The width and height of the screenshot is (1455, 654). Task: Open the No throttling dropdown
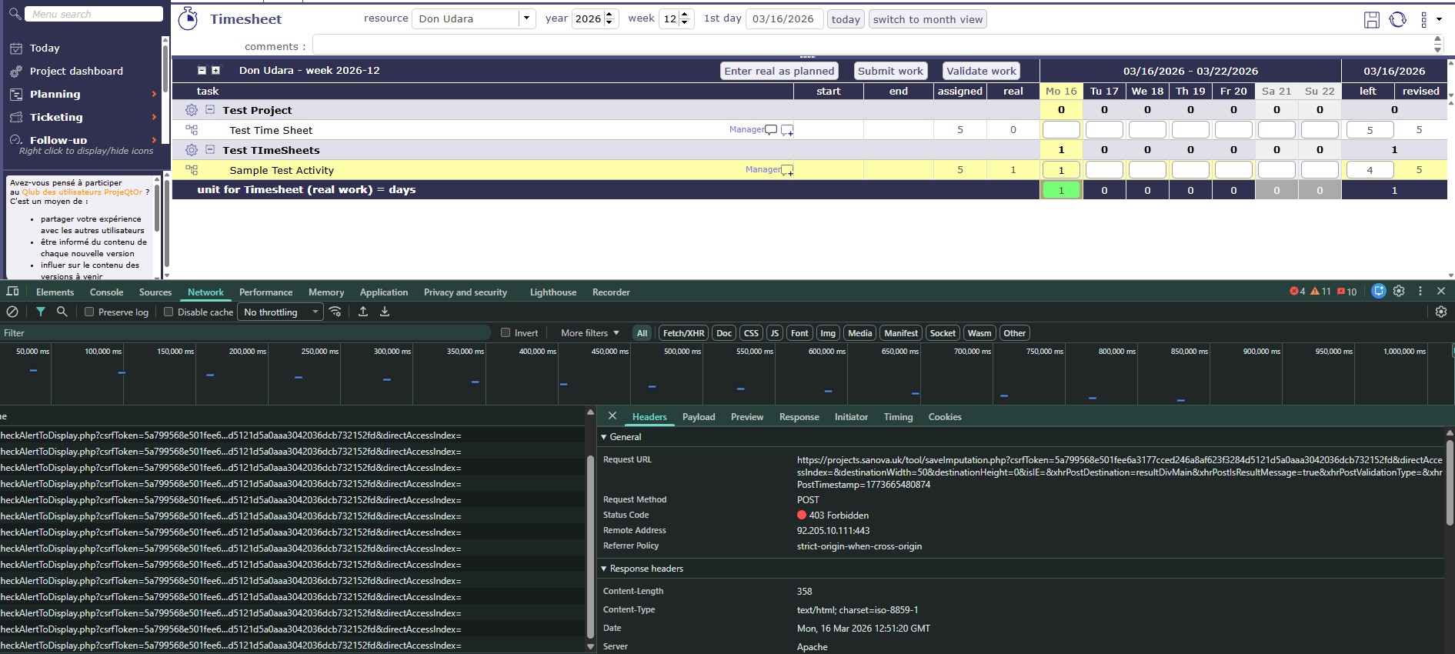click(280, 312)
